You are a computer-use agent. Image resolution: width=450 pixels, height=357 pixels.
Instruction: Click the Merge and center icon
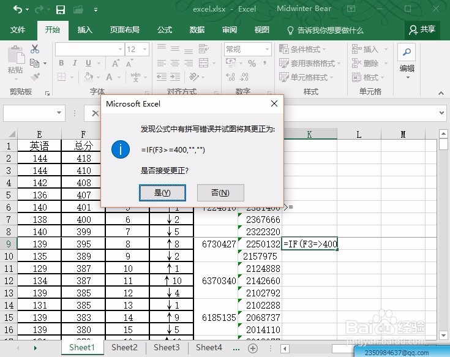pos(203,63)
